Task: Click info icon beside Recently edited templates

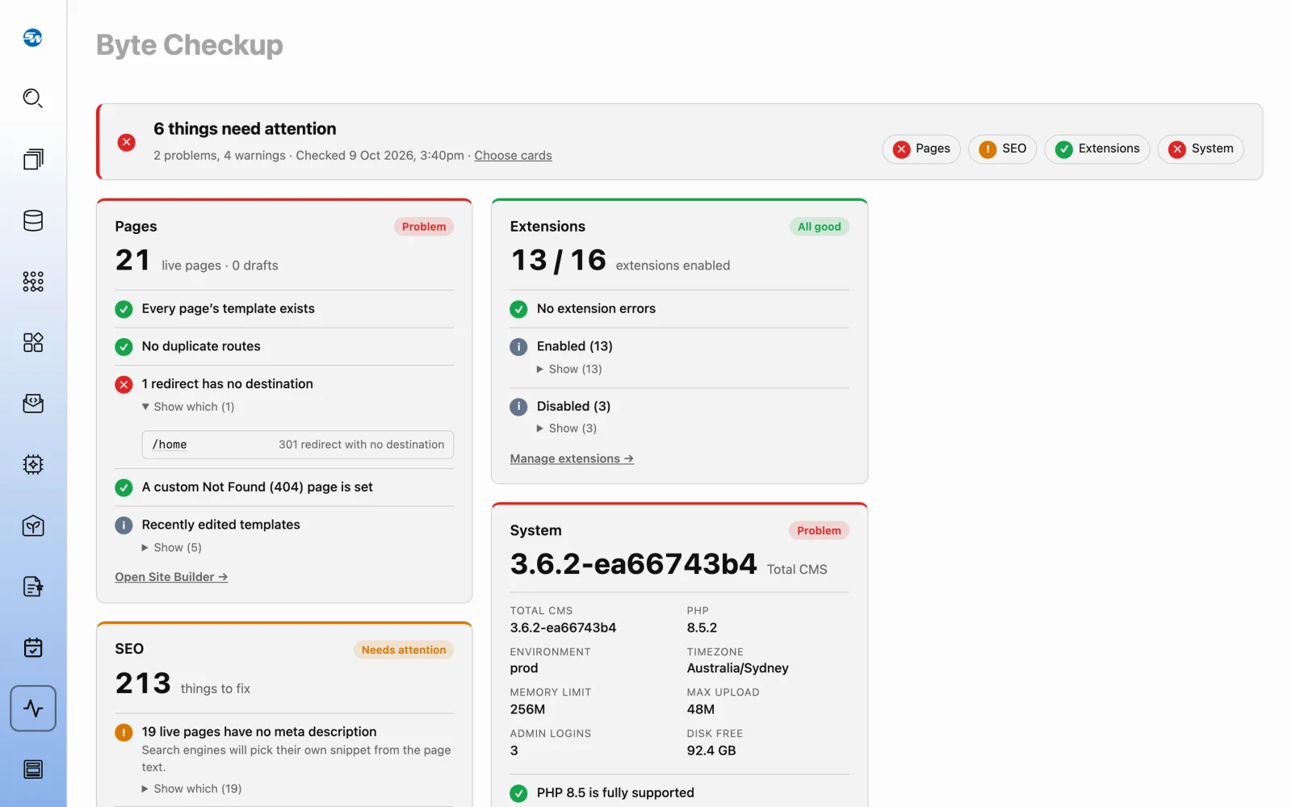Action: (x=124, y=525)
